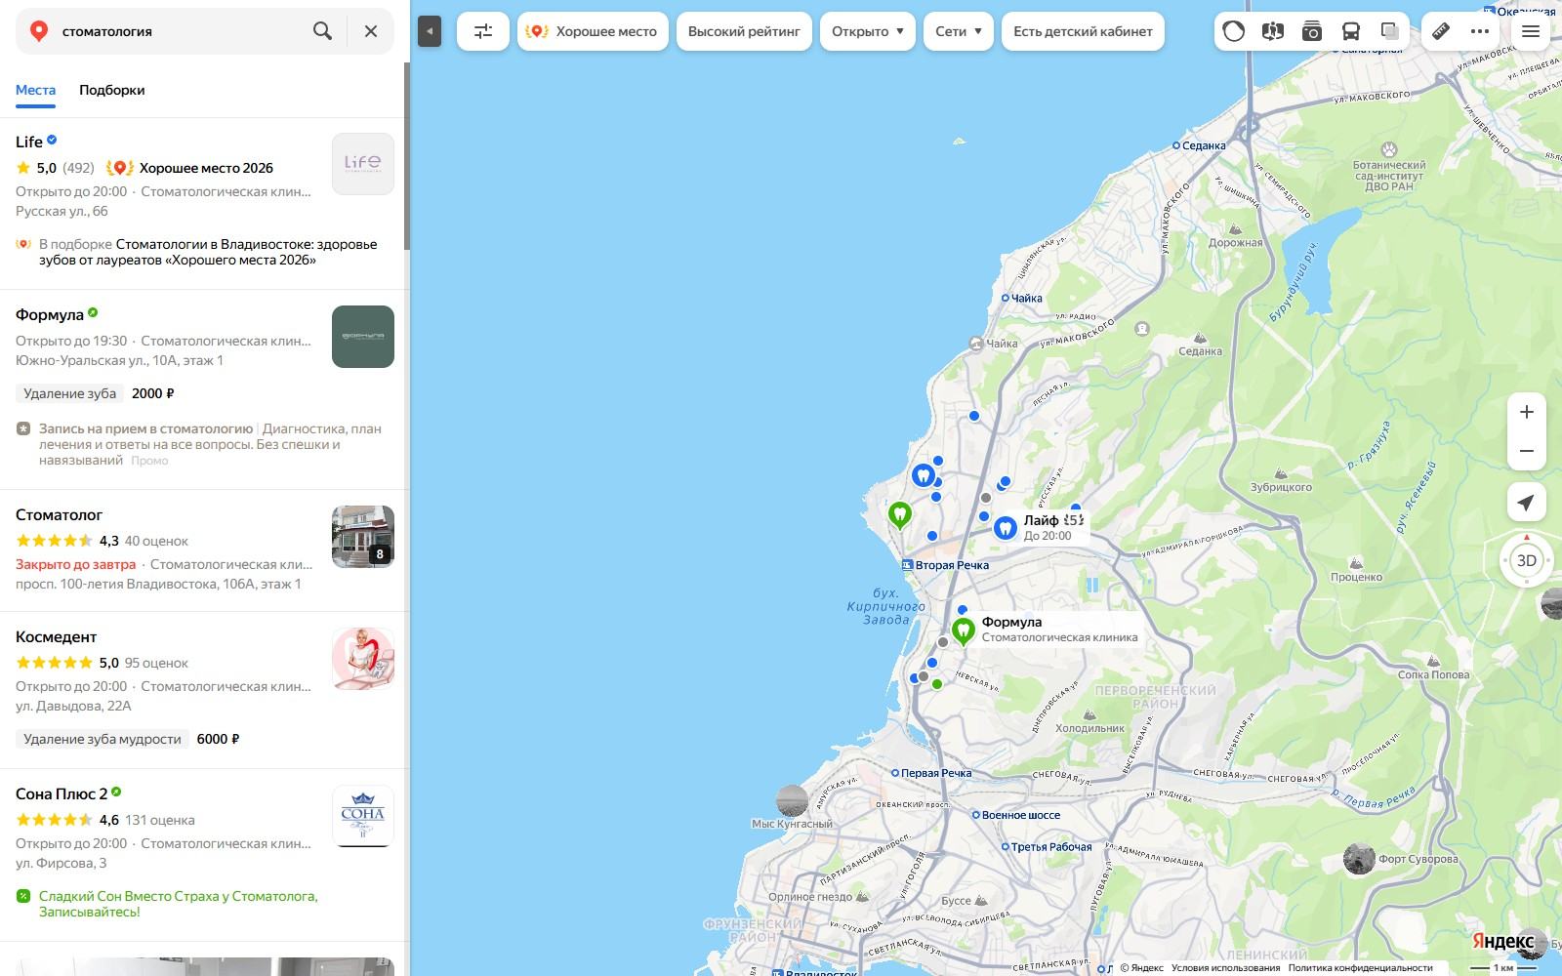Click the search magnifier icon
The width and height of the screenshot is (1562, 976).
point(322,31)
